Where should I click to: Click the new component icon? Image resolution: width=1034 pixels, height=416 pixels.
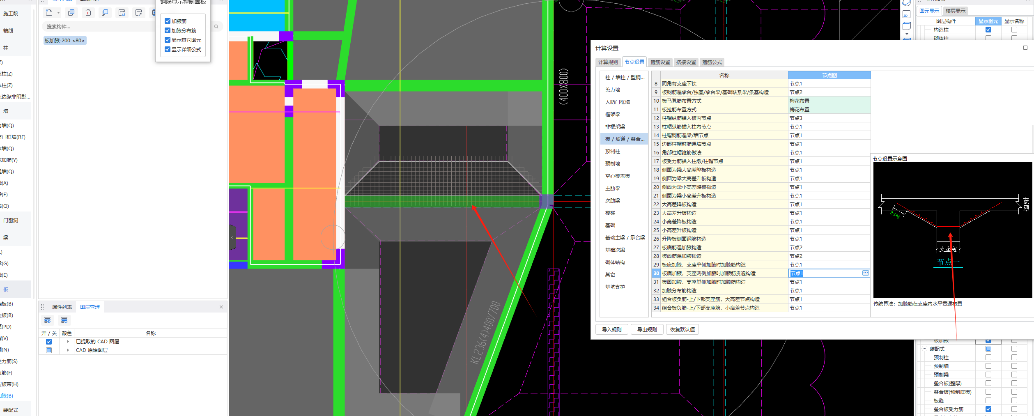pyautogui.click(x=49, y=13)
